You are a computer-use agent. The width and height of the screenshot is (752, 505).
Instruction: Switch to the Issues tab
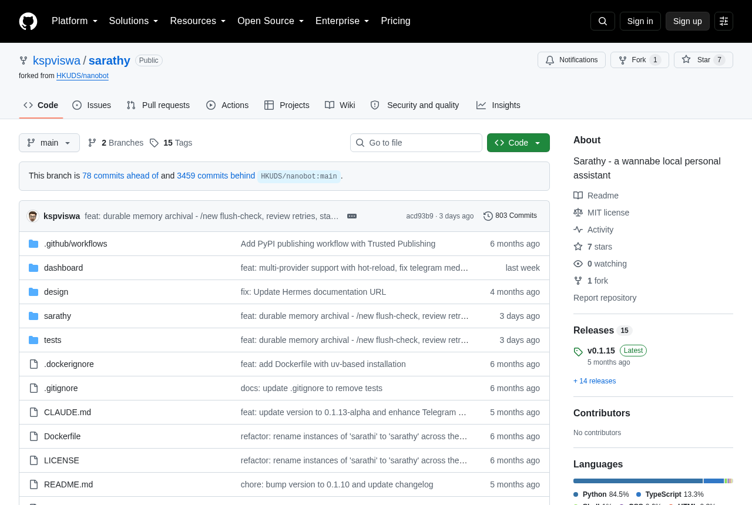92,105
